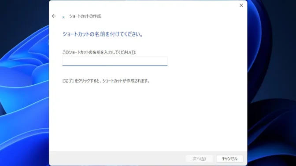Focus the shortcut name input field
The height and width of the screenshot is (166, 296).
click(x=115, y=61)
